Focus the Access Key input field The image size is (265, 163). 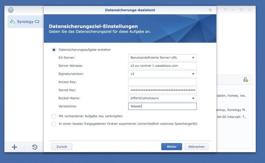162,82
